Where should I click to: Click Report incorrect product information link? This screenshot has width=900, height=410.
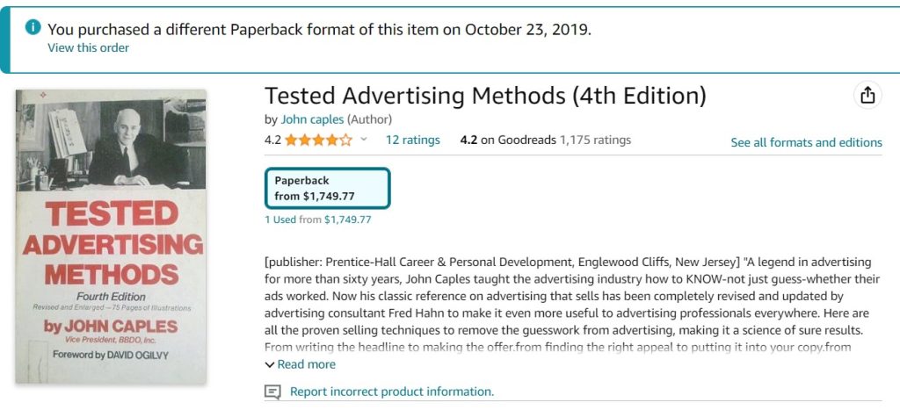392,392
